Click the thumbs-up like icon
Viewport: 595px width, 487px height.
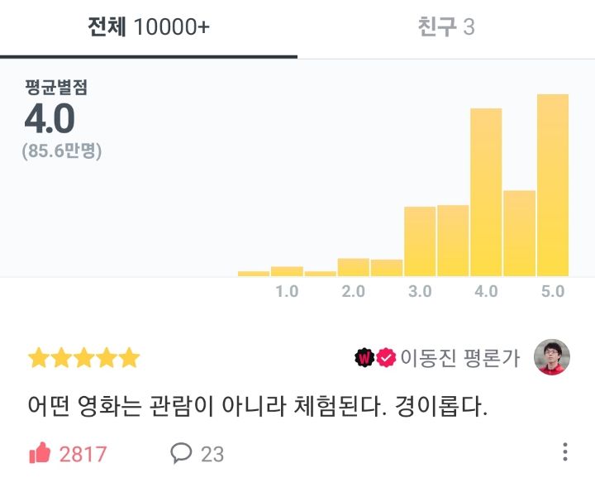pos(40,452)
